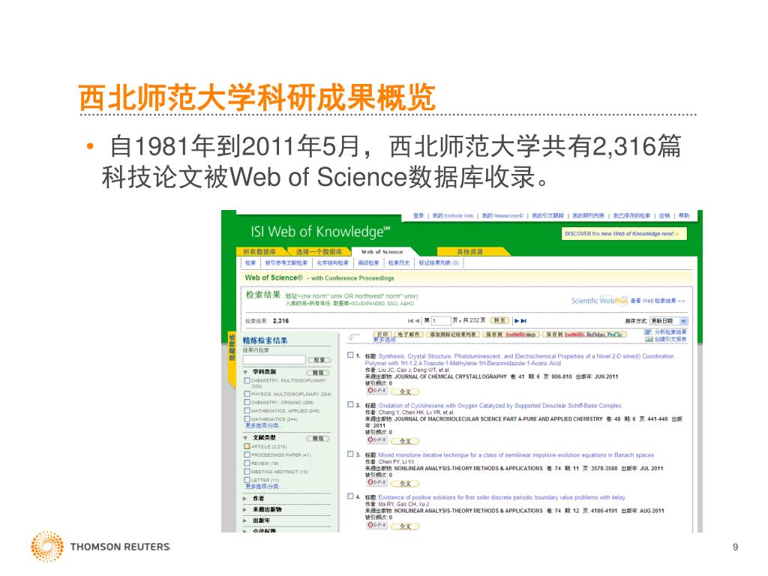
Task: Tick PHYSICS, MULTIDISCIPLINARY category checkbox
Action: (x=247, y=394)
